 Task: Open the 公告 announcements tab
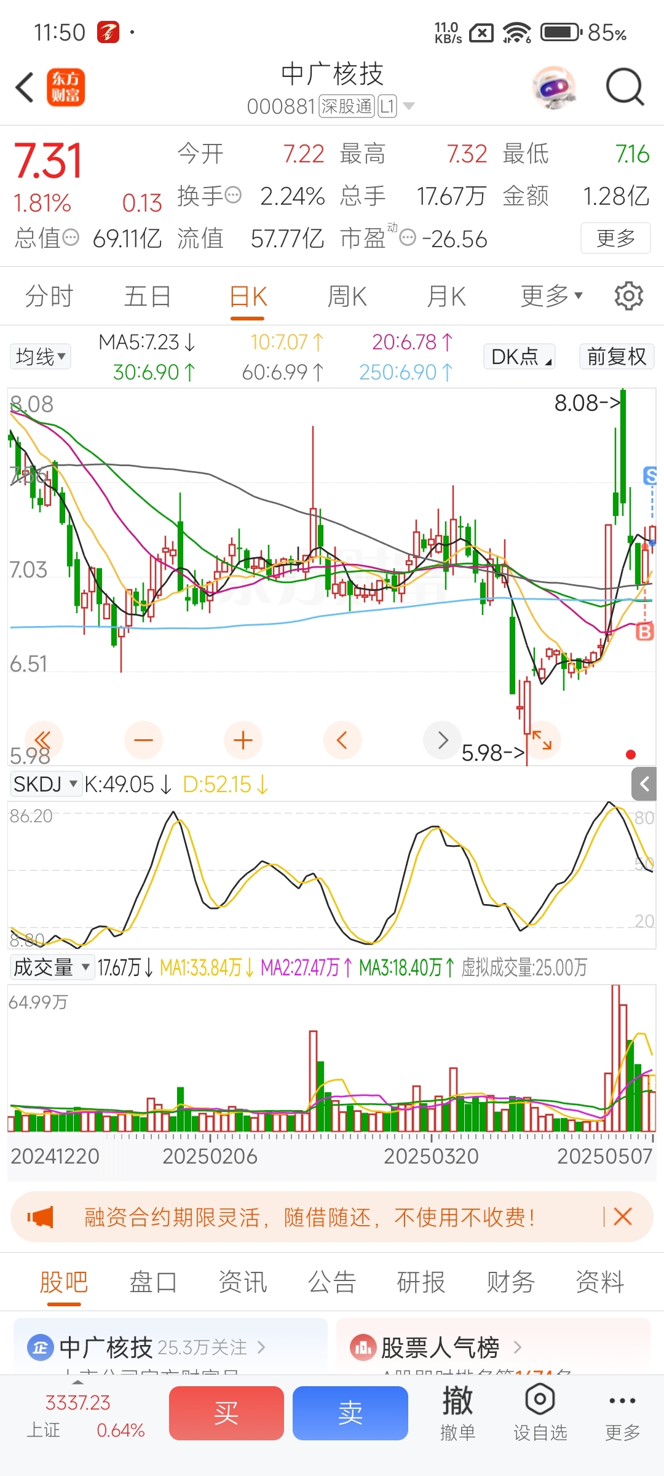332,1282
